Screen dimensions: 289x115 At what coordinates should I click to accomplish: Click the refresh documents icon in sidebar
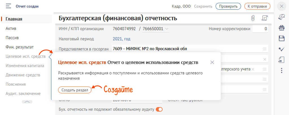[x=281, y=17]
